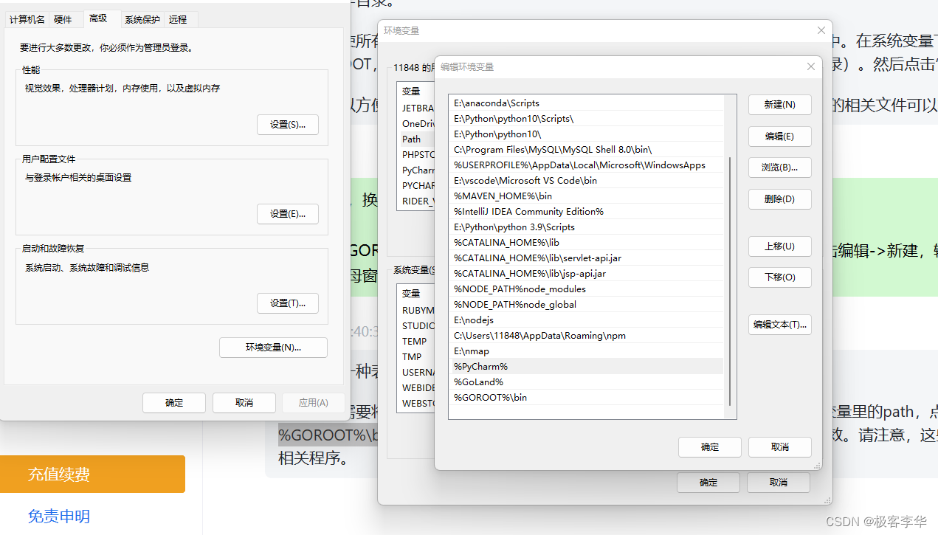
Task: Select the %CATALINA_HOME%\lib entry
Action: [586, 243]
